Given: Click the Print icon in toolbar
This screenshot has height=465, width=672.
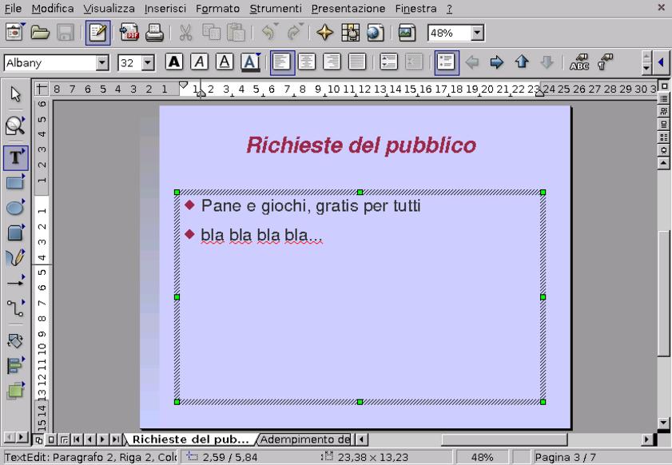Looking at the screenshot, I should click(x=154, y=34).
